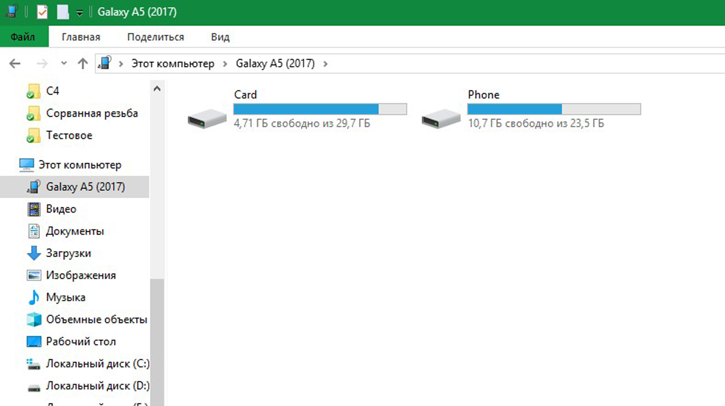
Task: Open the Файл ribbon tab
Action: [24, 37]
